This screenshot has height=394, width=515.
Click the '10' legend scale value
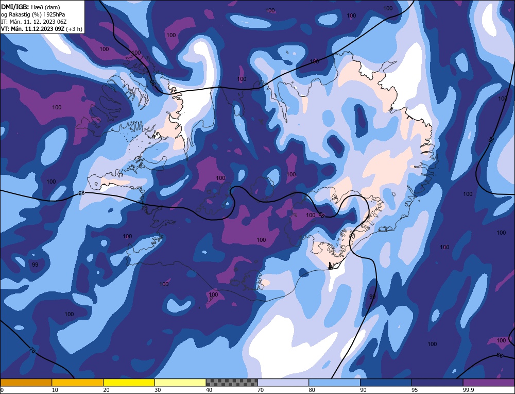(x=55, y=390)
